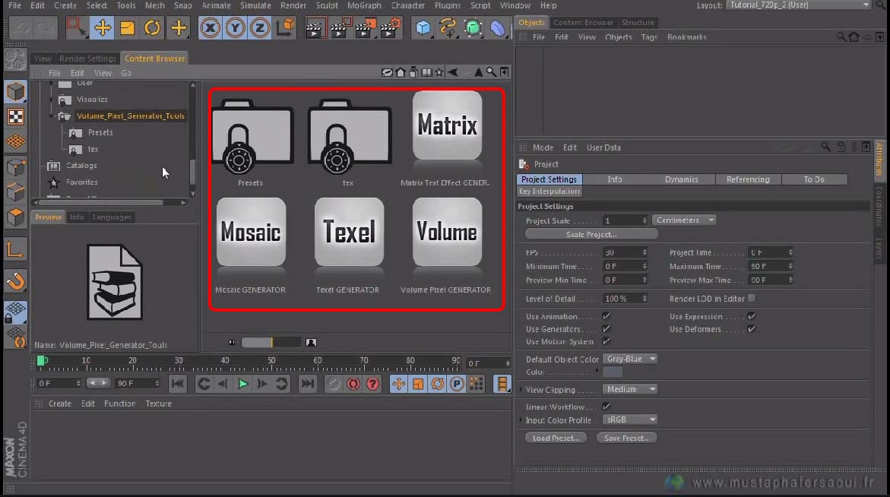890x497 pixels.
Task: Click Load Preset... button
Action: (556, 438)
